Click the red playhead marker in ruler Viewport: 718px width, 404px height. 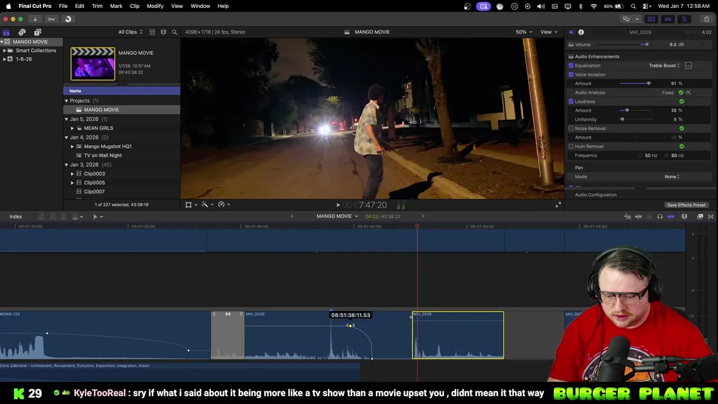pos(417,227)
